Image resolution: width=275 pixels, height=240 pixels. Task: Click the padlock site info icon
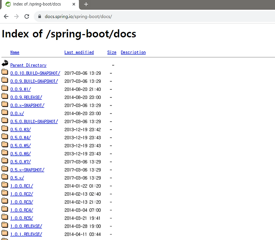pos(40,16)
